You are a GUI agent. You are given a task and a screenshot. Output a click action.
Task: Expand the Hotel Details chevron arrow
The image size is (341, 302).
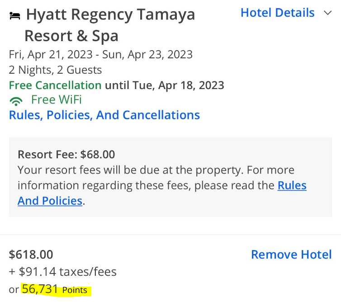pos(327,13)
